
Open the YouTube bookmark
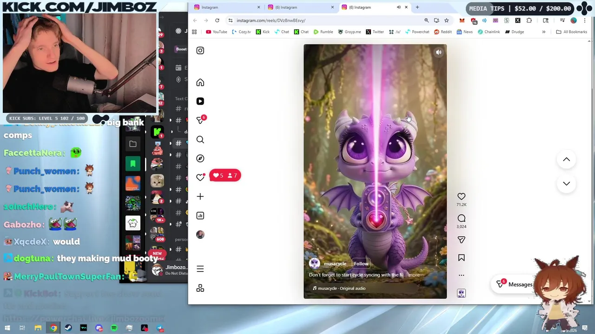coord(216,32)
